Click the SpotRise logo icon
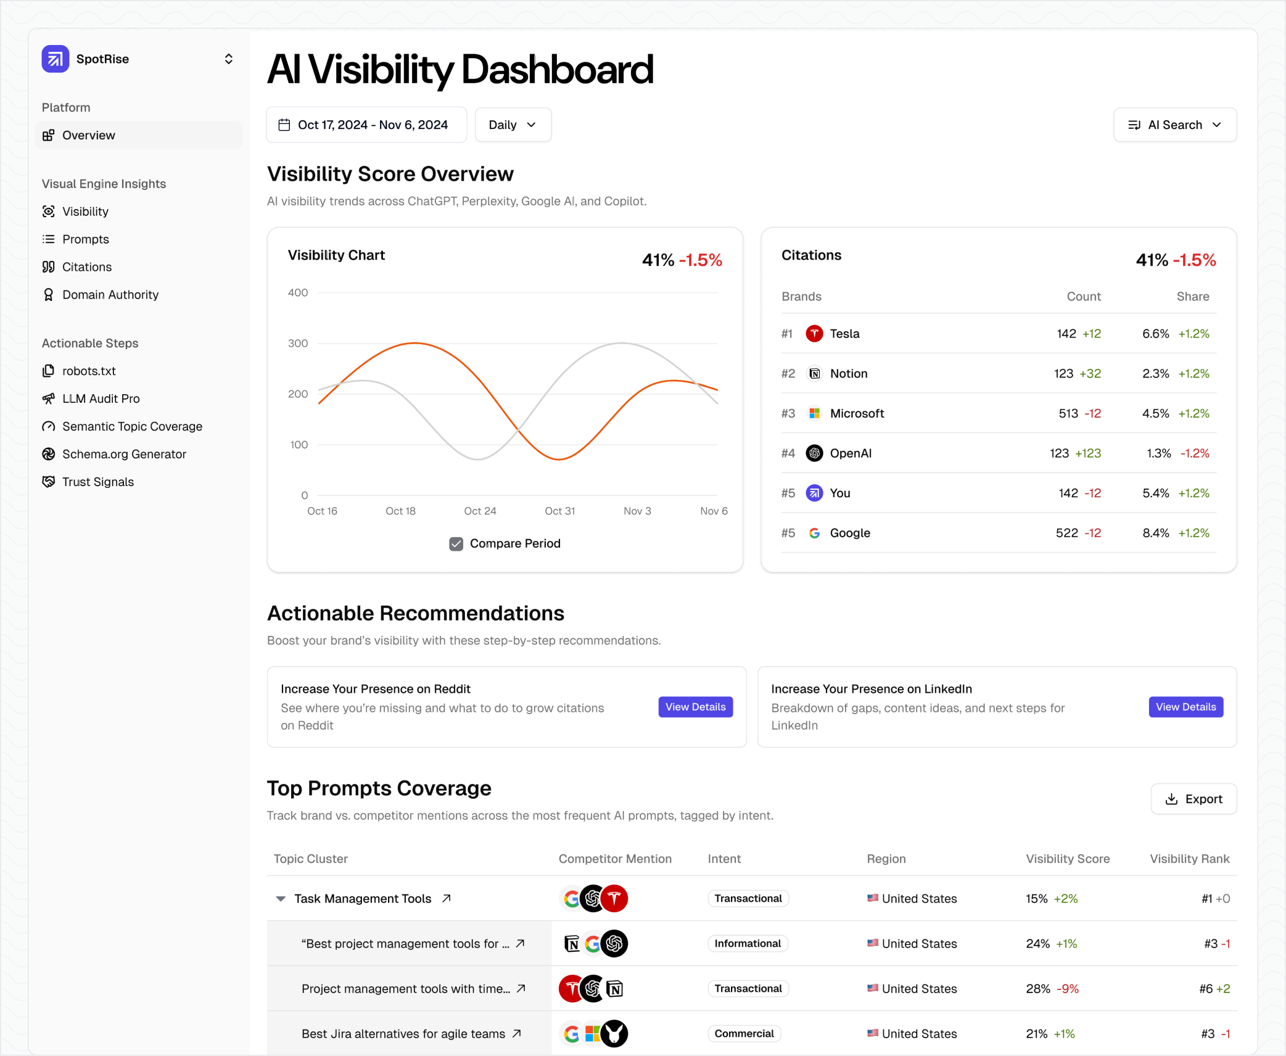Image resolution: width=1286 pixels, height=1056 pixels. point(55,59)
